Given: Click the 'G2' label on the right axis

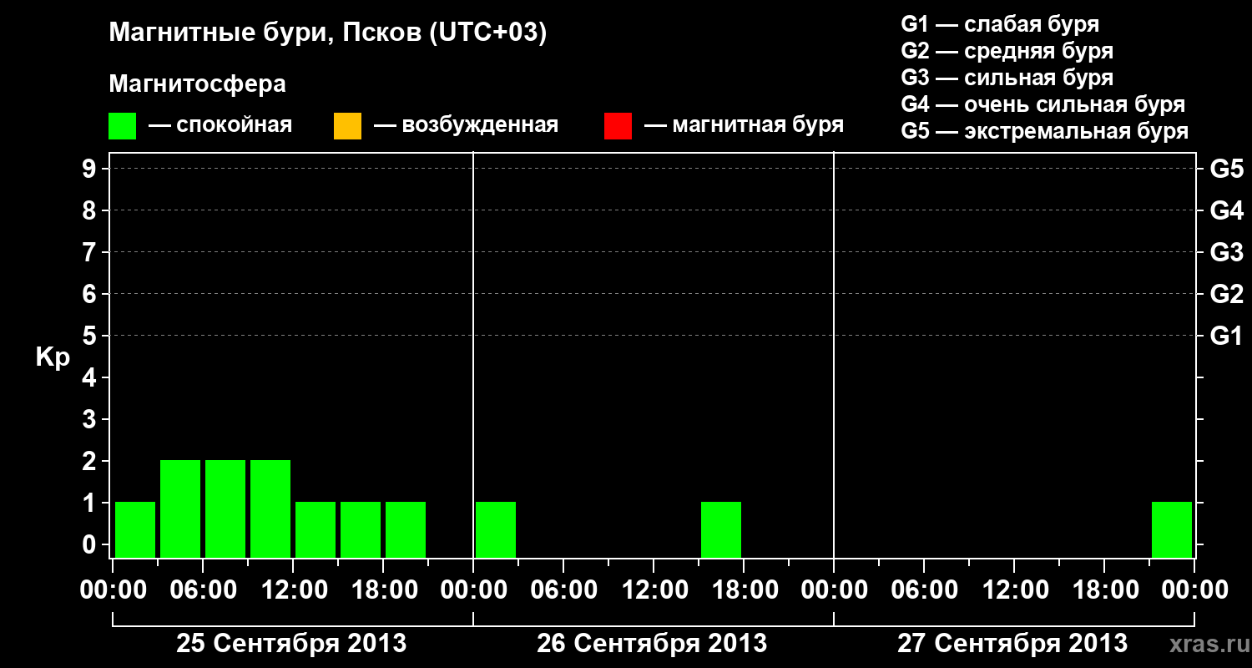Looking at the screenshot, I should (1226, 295).
